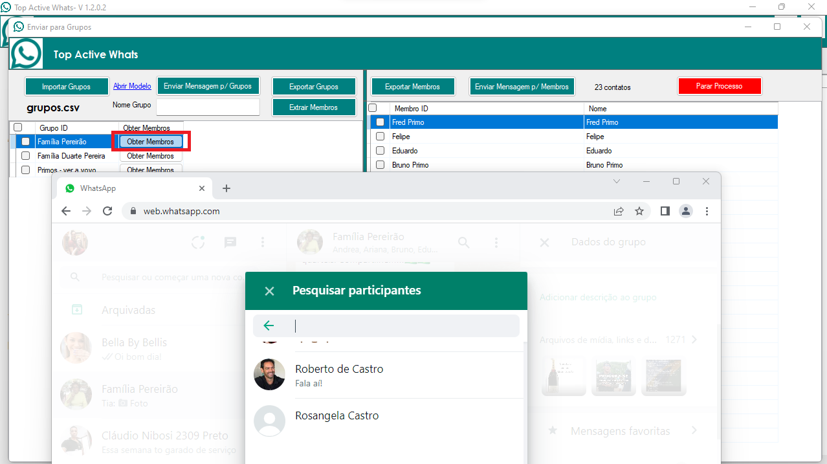Open the WhatsApp chat list menu
This screenshot has height=464, width=827.
263,242
